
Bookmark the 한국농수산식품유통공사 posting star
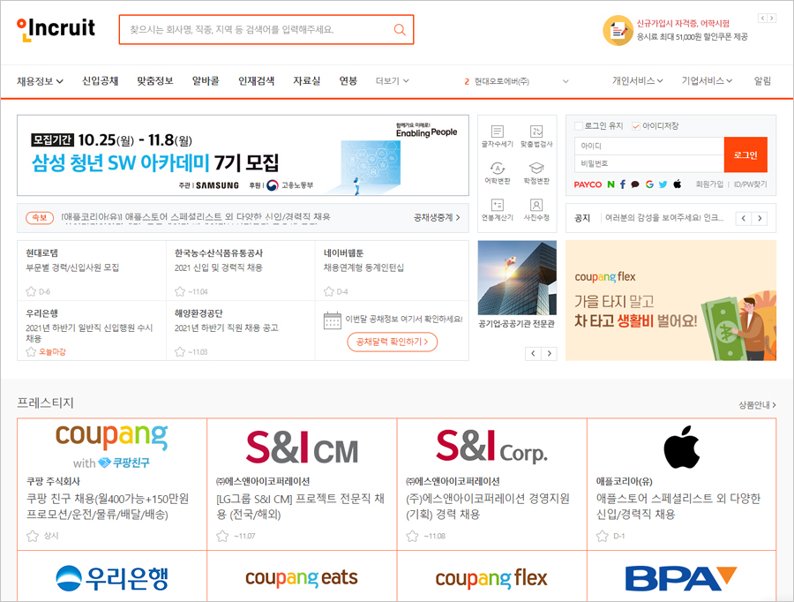(180, 291)
